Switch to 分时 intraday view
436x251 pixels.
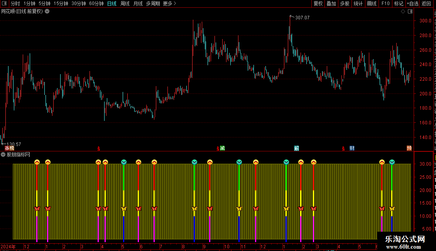(15, 3)
